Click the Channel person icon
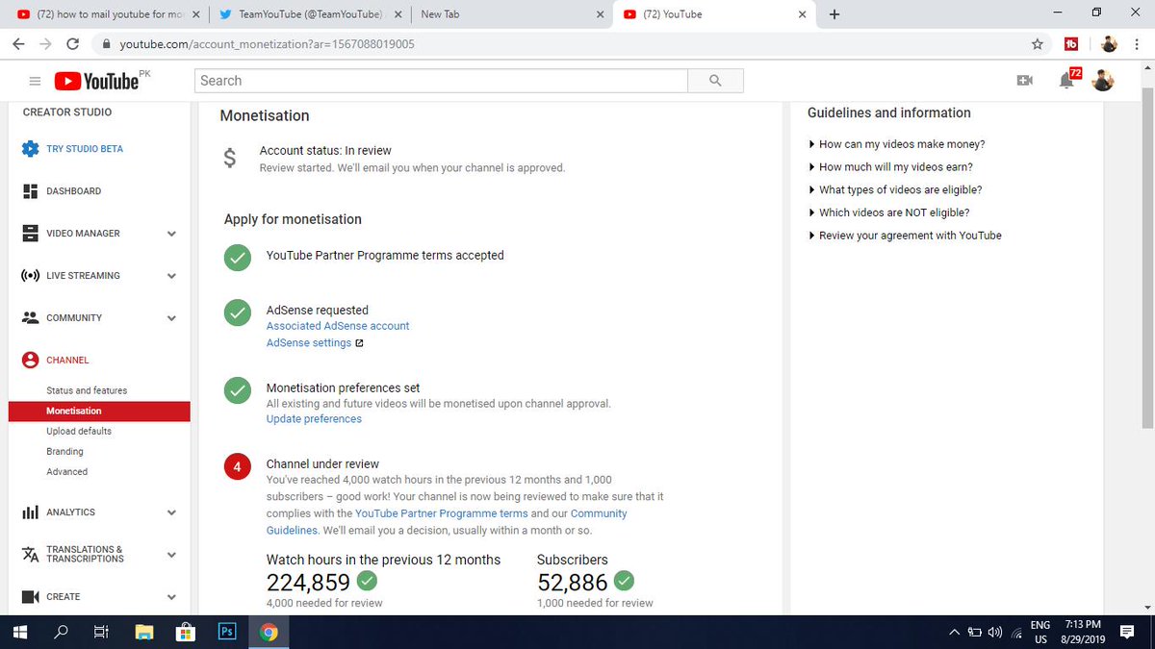 coord(30,361)
